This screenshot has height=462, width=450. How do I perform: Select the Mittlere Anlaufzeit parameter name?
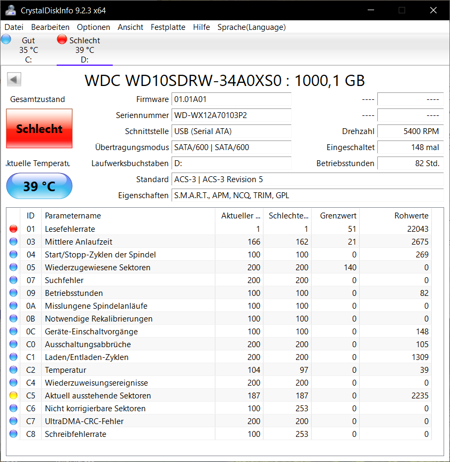point(79,242)
